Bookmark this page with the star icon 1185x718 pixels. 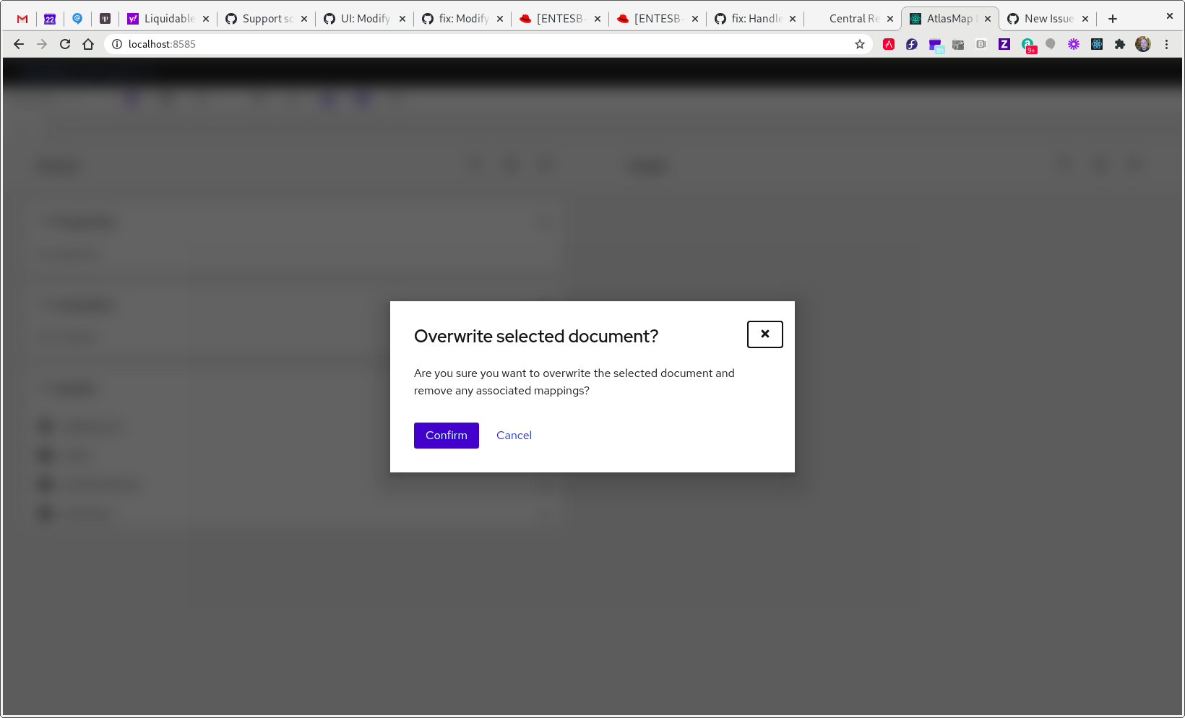point(860,44)
